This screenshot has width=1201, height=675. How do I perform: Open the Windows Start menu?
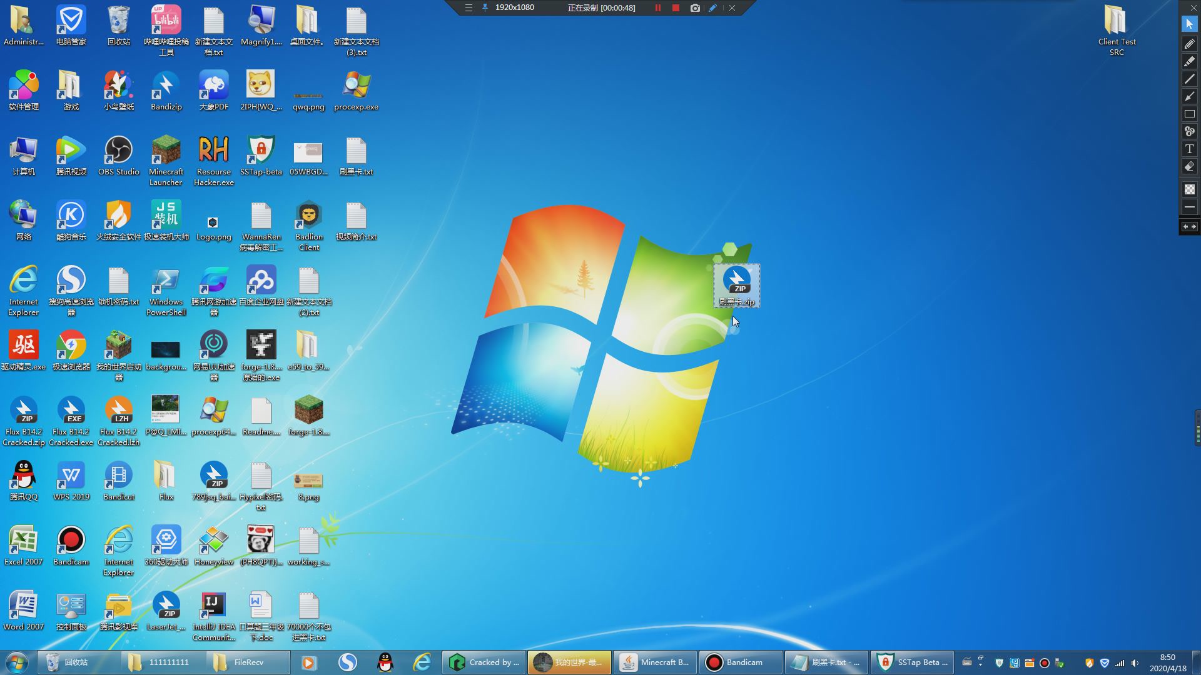click(17, 662)
